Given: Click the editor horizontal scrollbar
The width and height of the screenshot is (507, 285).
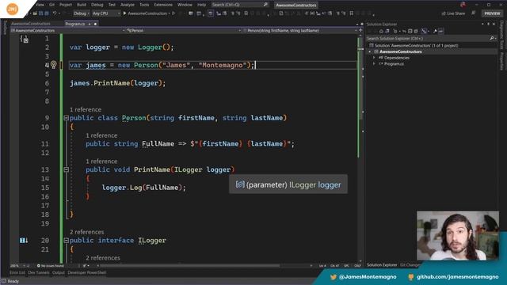Looking at the screenshot, I should [x=191, y=266].
